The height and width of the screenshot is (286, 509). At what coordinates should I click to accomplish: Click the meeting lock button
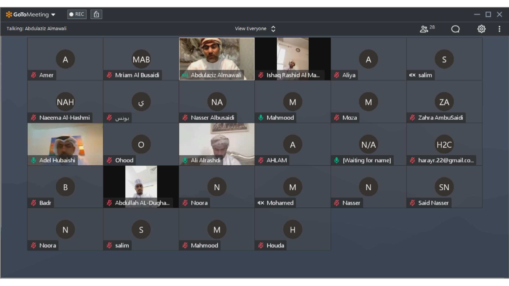click(96, 14)
